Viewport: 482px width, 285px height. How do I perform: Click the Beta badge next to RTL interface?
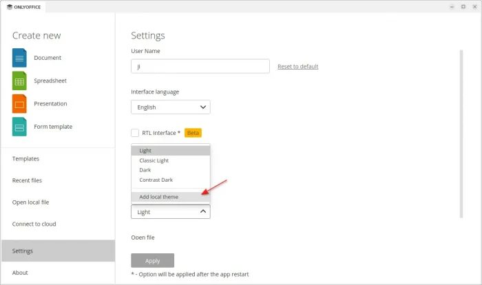[193, 133]
